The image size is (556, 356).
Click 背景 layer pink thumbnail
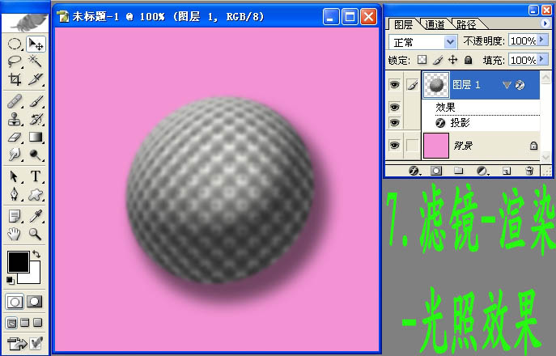[x=436, y=146]
